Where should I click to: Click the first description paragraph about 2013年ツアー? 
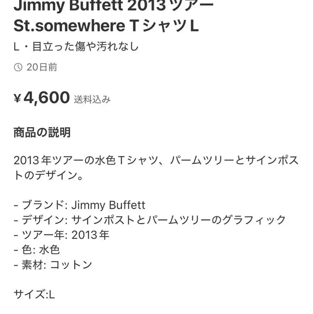(156, 168)
